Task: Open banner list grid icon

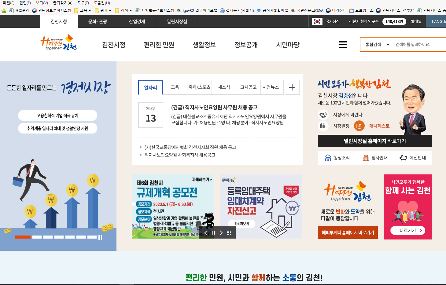Action: coord(229,233)
